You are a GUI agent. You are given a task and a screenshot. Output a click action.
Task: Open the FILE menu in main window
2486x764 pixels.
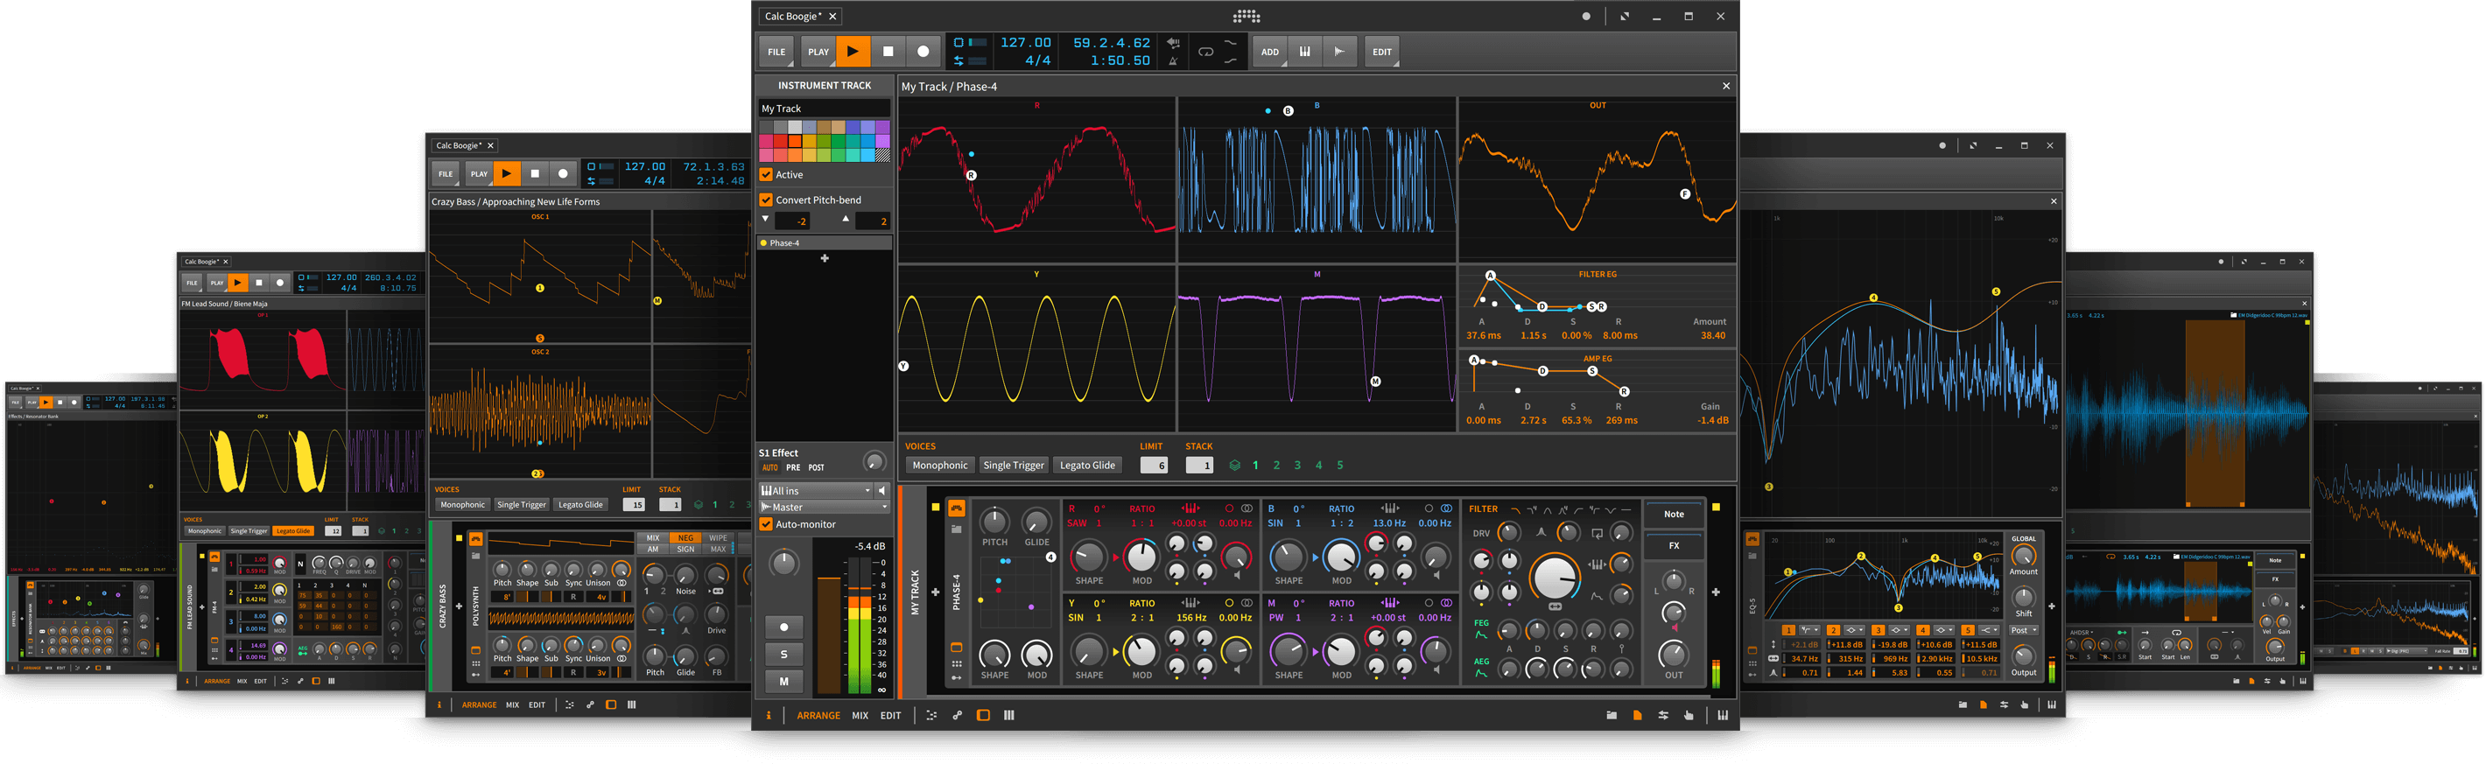click(776, 53)
